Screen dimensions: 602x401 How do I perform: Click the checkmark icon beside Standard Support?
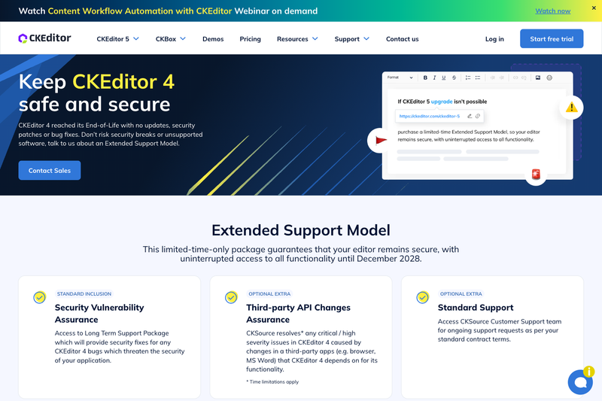pos(423,297)
